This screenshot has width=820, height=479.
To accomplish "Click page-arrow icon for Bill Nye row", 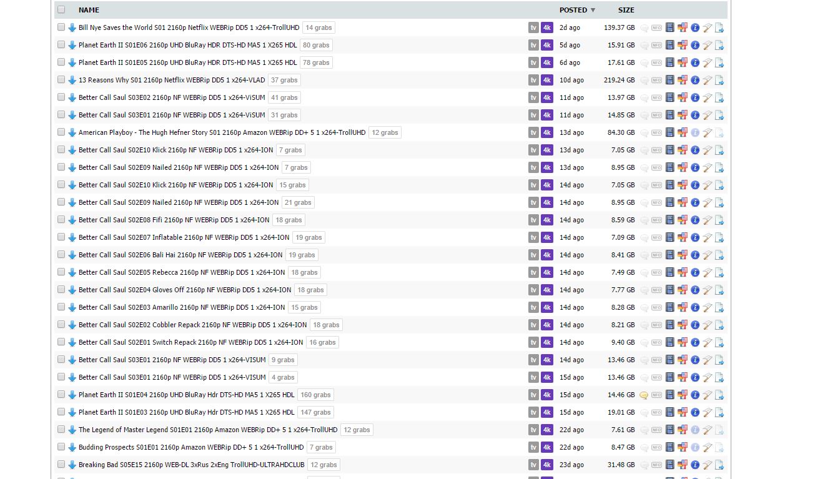I will [719, 27].
